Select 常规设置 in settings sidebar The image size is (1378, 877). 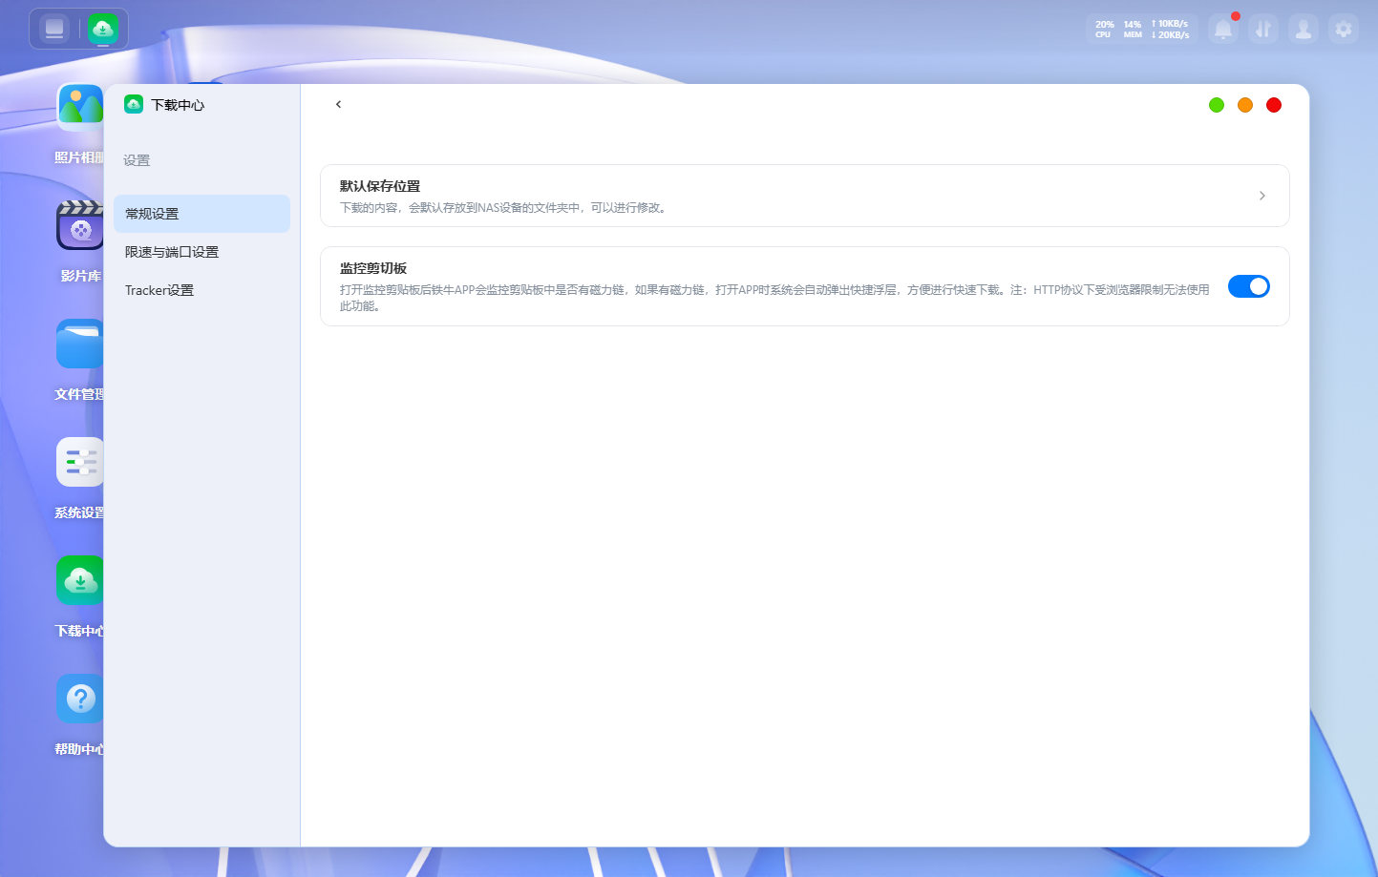(201, 214)
